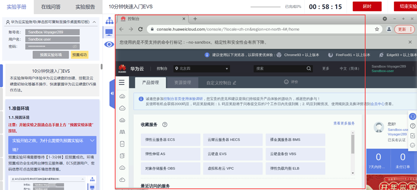Image resolution: width=417 pixels, height=190 pixels.
Task: Click the search magnifier icon
Action: 309,68
